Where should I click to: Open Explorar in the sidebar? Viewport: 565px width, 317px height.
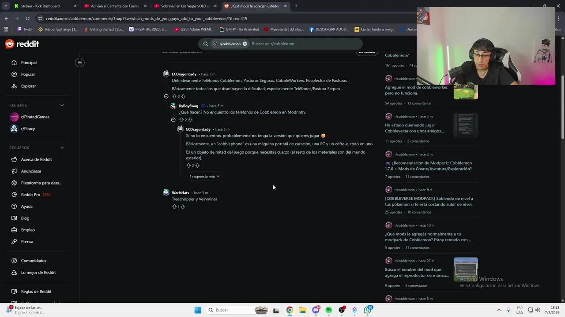28,86
